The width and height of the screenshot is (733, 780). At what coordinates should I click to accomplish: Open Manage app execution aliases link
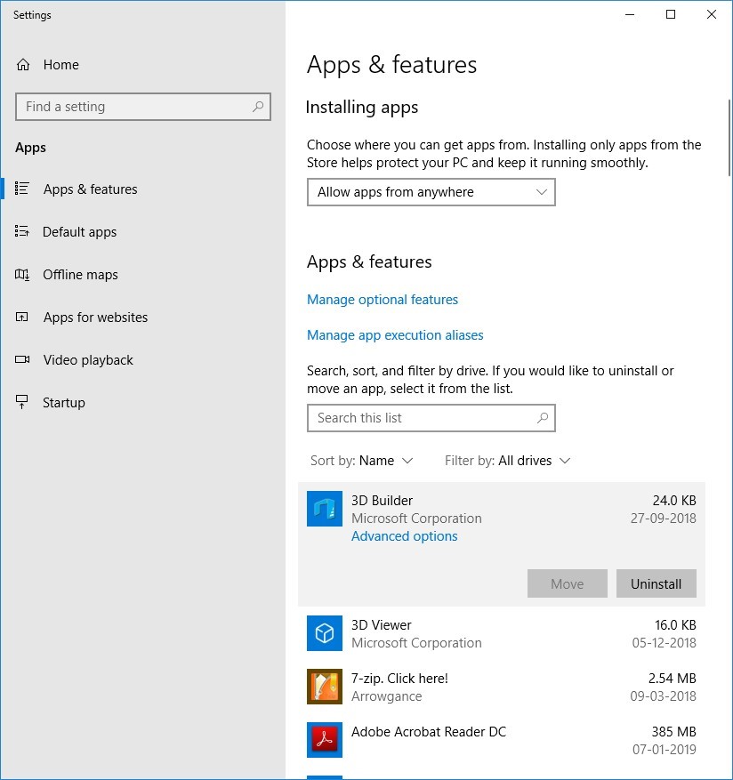point(395,335)
